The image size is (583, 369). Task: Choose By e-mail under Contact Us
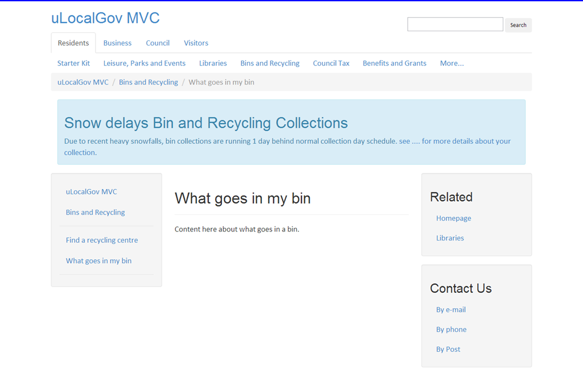(451, 310)
